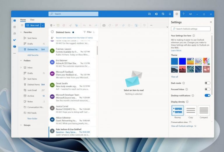
Task: Turn on the Focused Inbox toggle
Action: [207, 89]
